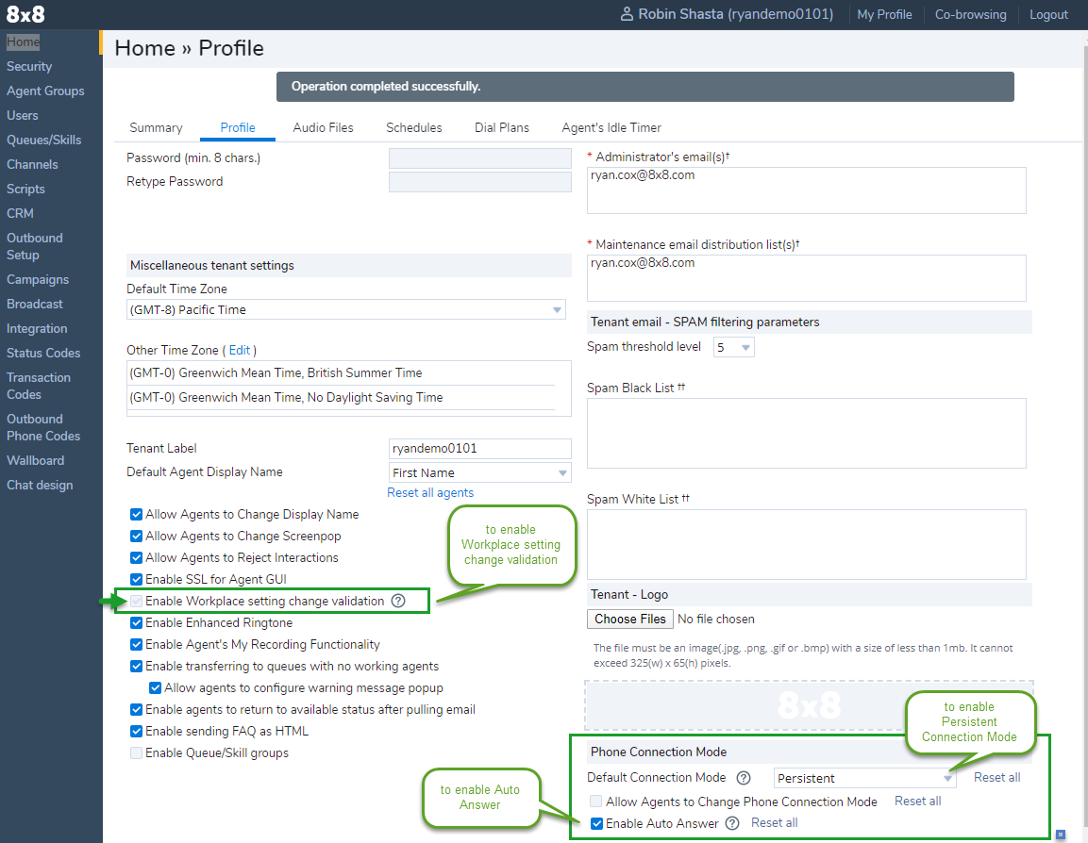Screen dimensions: 1088x843
Task: Toggle Enable SSL for Agent GUI
Action: pos(137,580)
